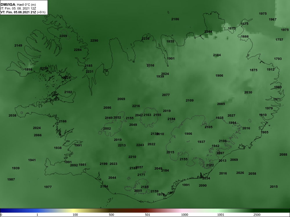This screenshot has height=217, width=290.
Task: Select the 1901 value label
Action: (x=171, y=58)
